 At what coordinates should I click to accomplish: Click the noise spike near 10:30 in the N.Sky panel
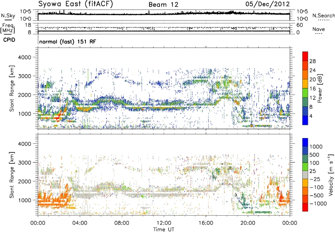tap(149, 13)
